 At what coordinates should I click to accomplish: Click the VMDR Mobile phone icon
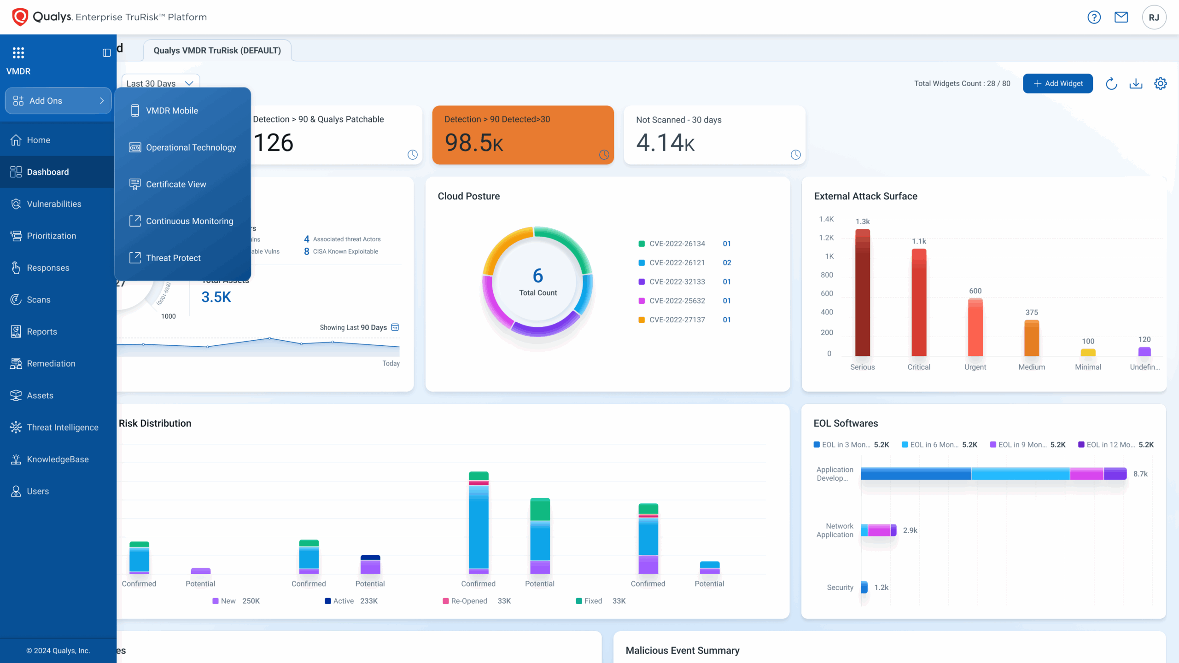(x=135, y=110)
